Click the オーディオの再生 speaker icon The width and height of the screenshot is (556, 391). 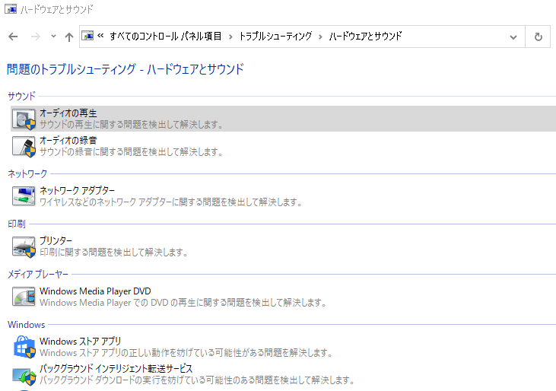[24, 119]
